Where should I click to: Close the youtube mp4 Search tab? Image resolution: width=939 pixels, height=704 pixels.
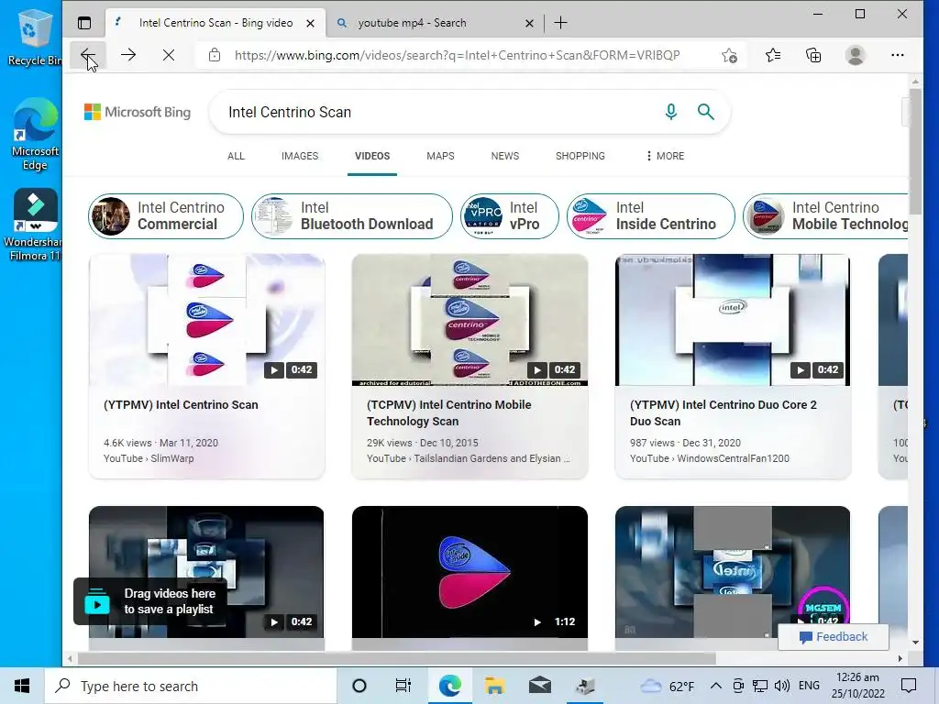coord(529,23)
